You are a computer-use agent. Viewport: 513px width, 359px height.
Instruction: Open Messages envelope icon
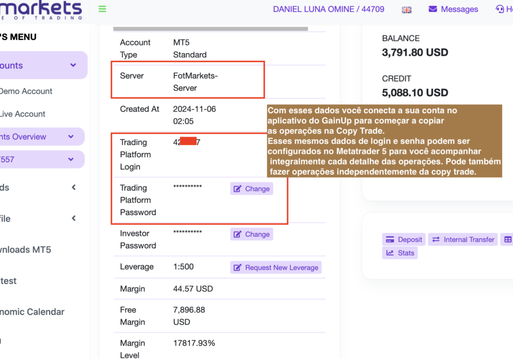(x=433, y=9)
